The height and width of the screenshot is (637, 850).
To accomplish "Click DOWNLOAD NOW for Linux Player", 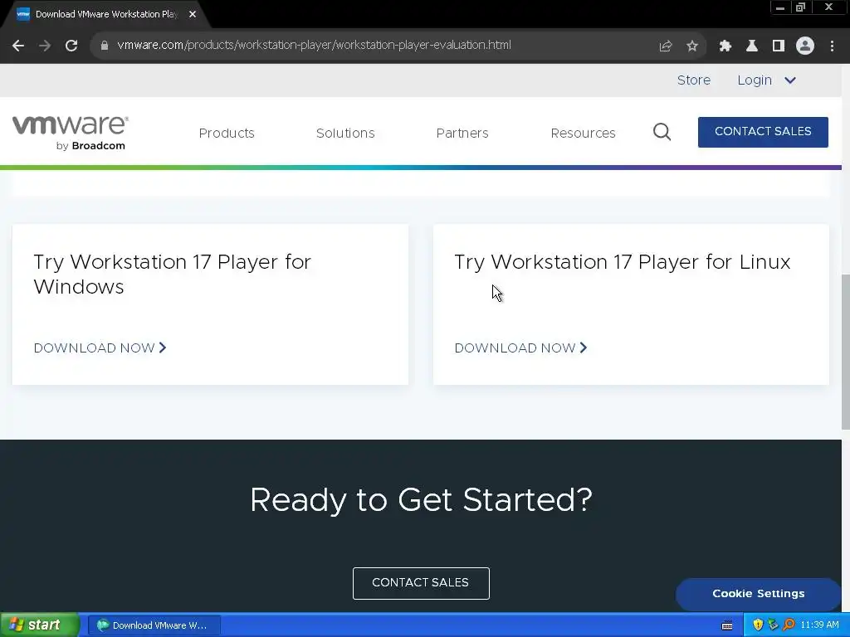I will pos(520,348).
